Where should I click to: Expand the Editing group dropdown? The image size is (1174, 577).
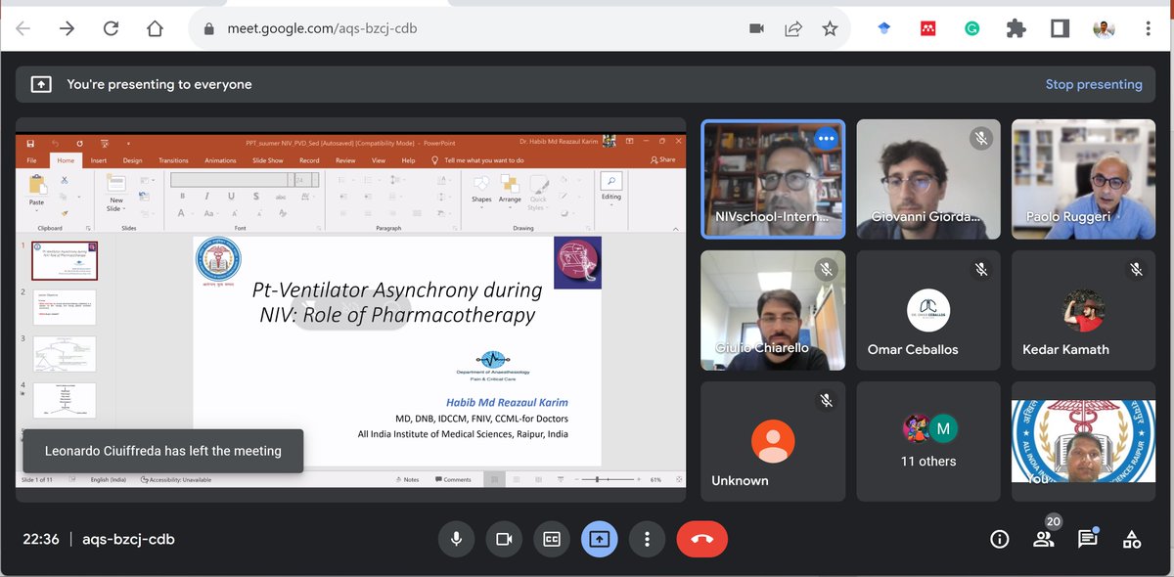(x=611, y=187)
